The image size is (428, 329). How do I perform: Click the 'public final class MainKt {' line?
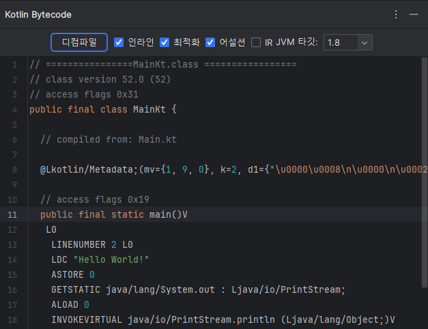[103, 109]
